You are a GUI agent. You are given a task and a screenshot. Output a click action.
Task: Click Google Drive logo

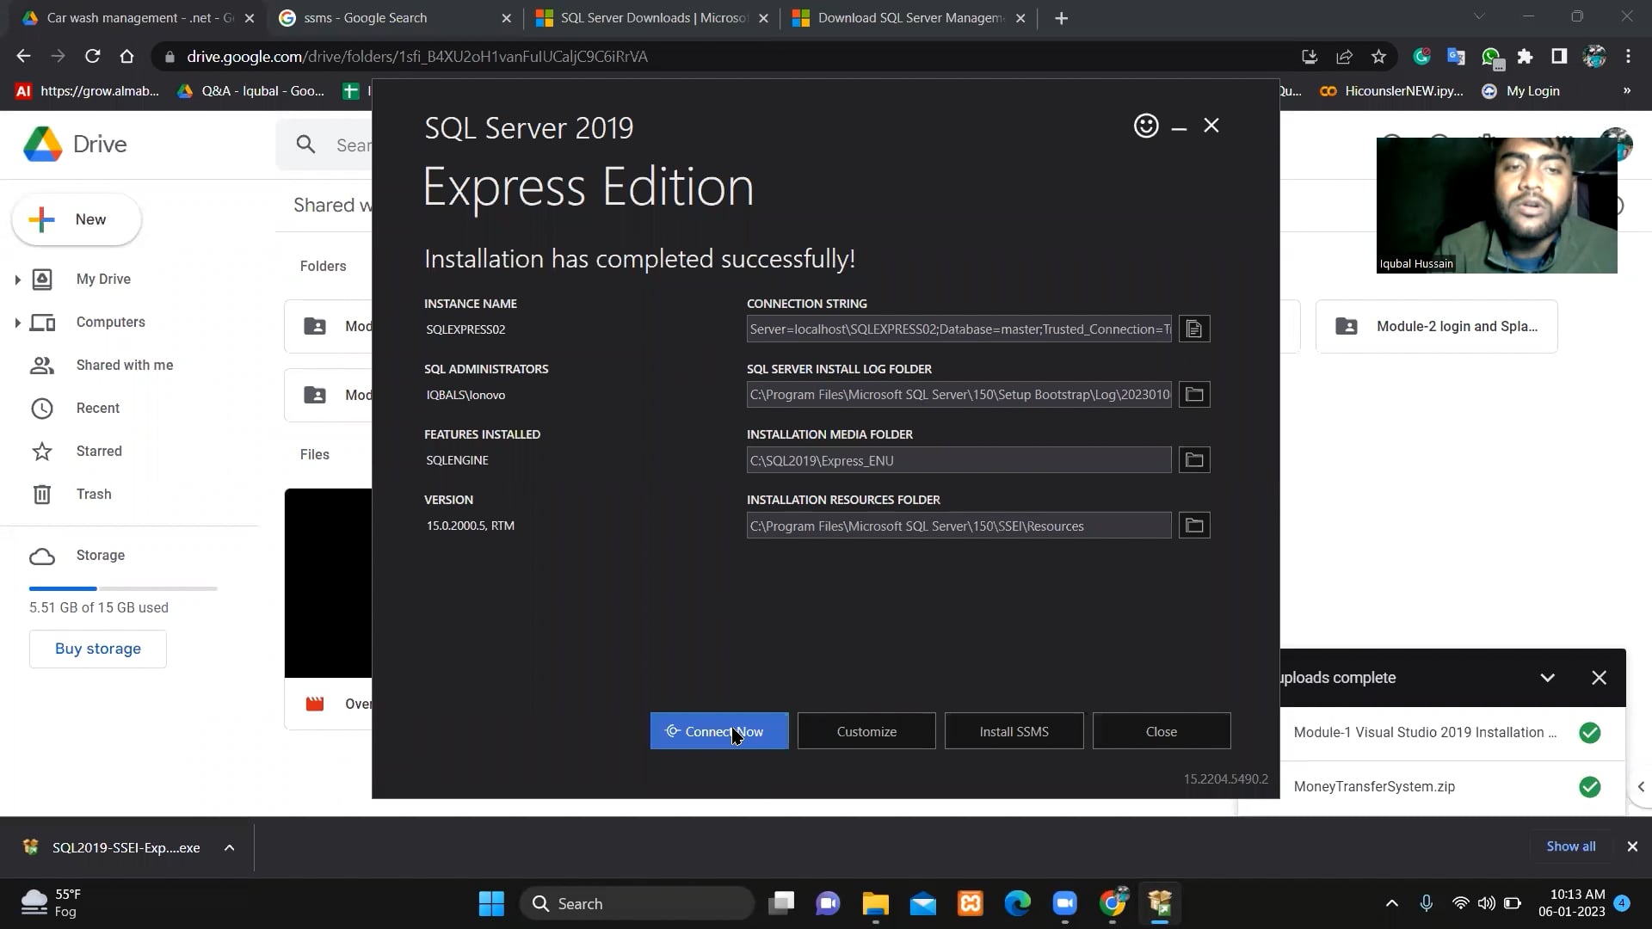tap(76, 144)
